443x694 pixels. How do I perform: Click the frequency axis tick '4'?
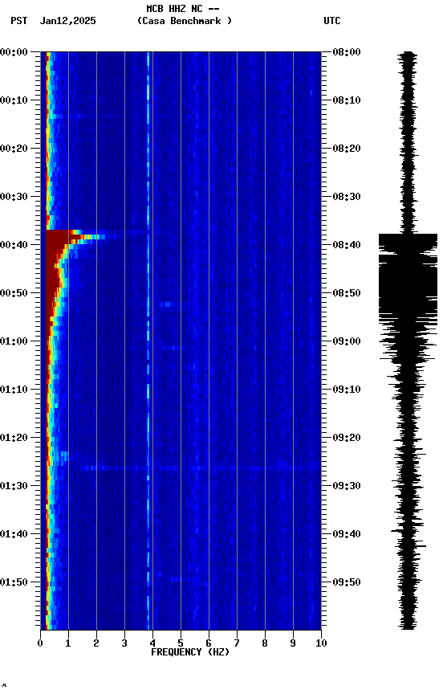152,644
